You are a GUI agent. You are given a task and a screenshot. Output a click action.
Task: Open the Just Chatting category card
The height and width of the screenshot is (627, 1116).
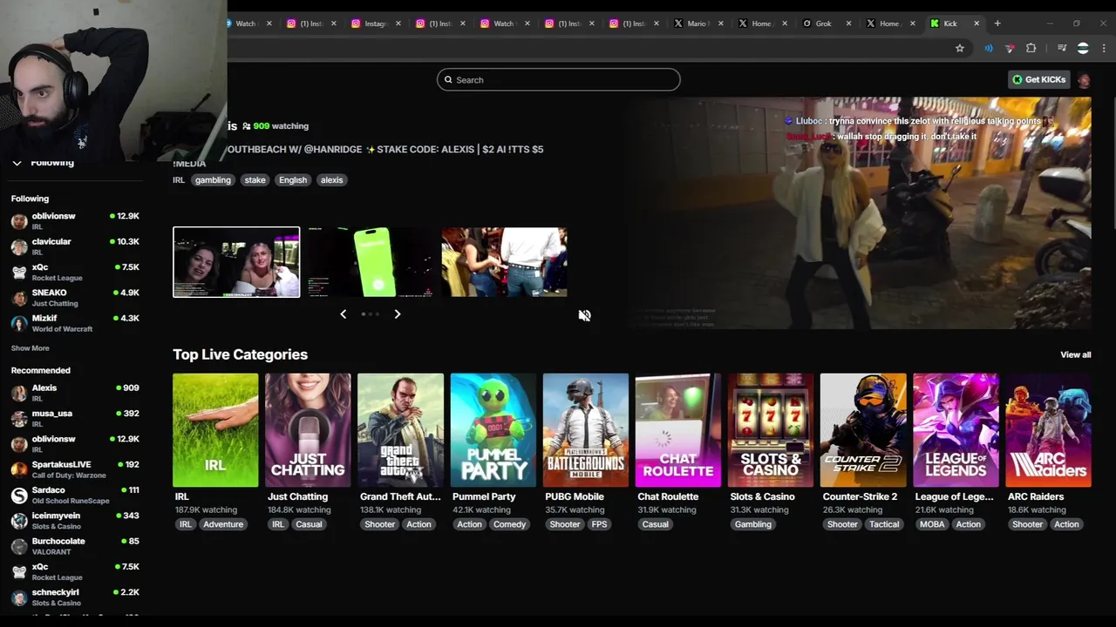pyautogui.click(x=308, y=430)
